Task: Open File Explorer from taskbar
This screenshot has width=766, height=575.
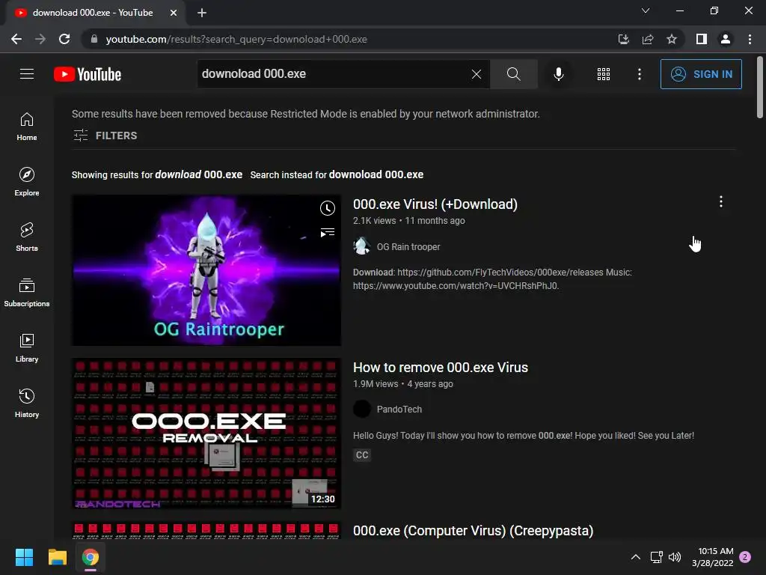Action: [57, 557]
